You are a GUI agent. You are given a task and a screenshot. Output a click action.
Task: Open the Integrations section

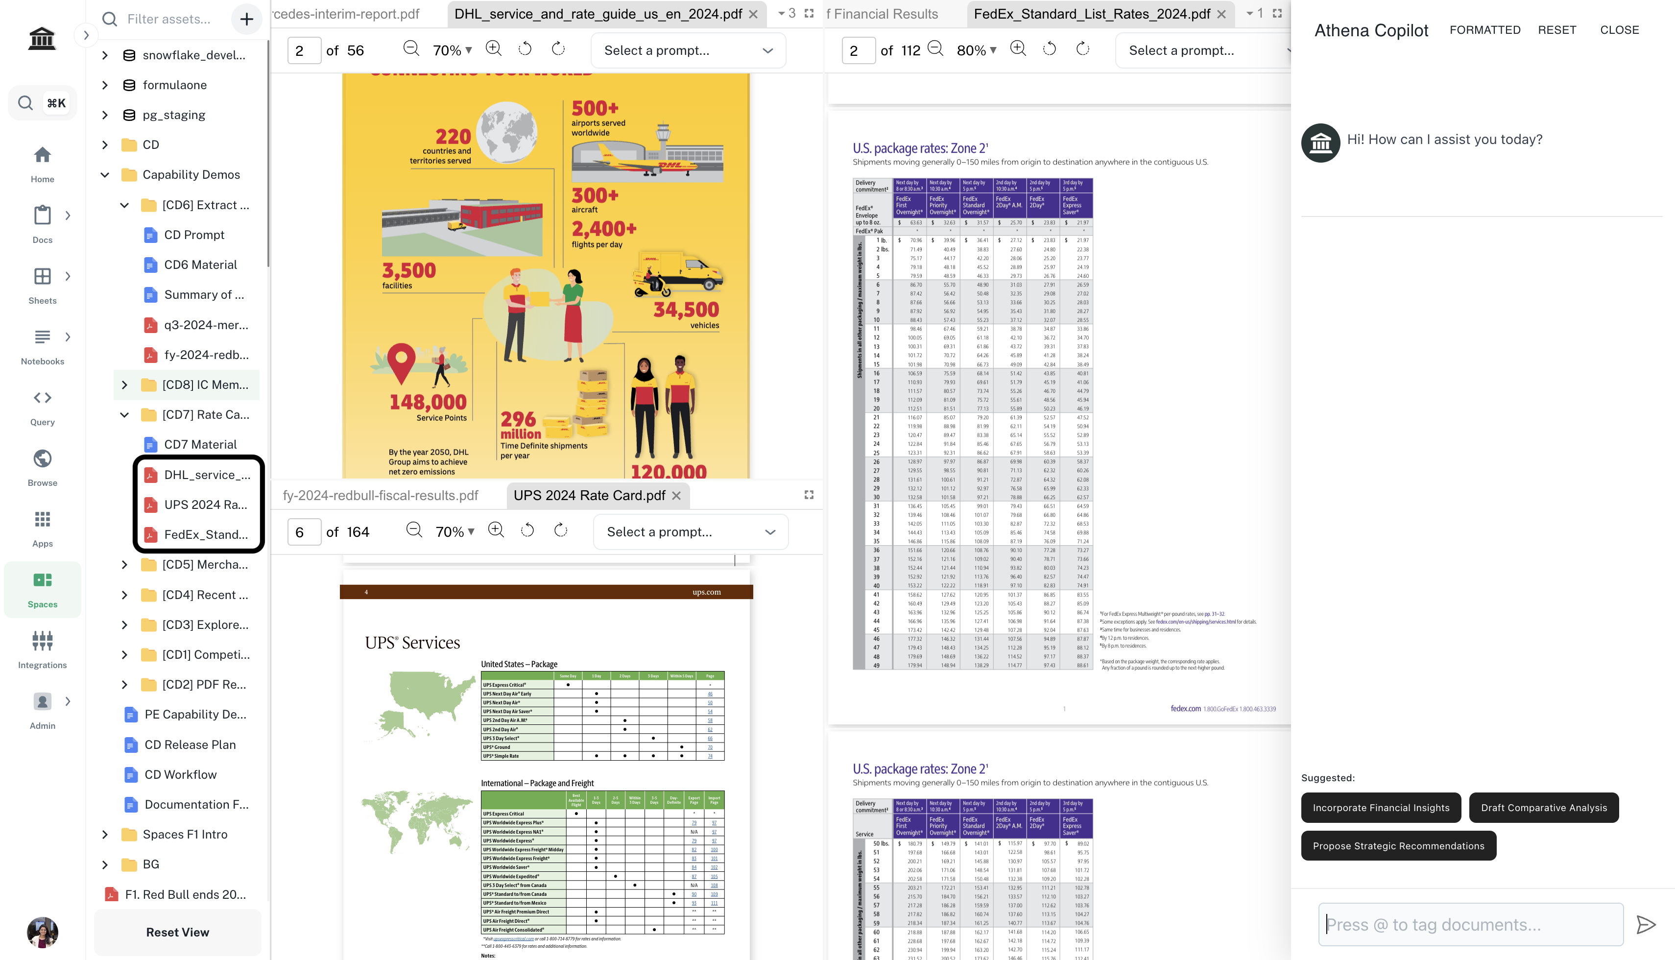point(42,649)
